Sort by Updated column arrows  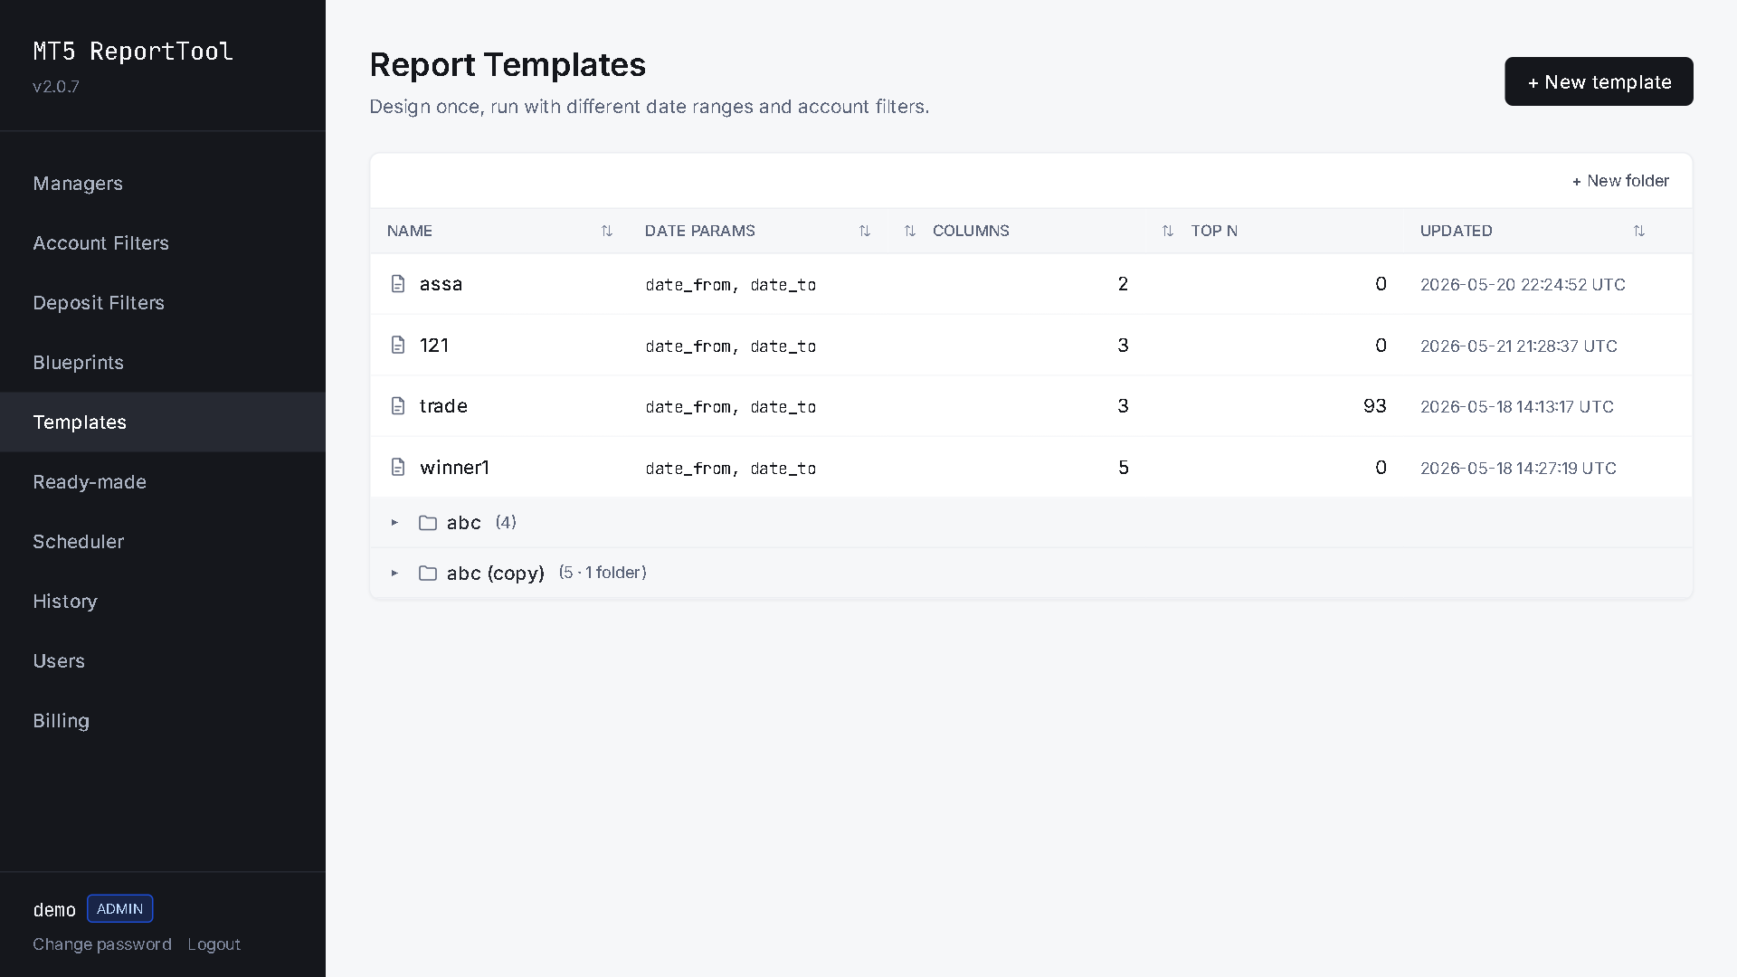(x=1639, y=231)
